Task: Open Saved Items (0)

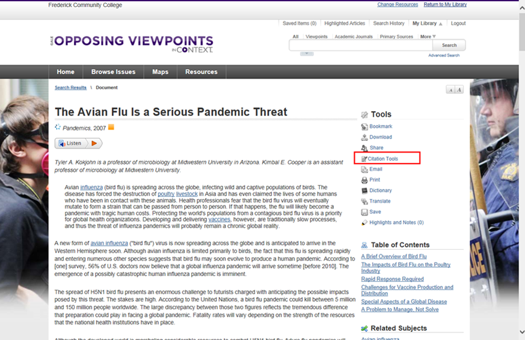Action: click(x=300, y=23)
